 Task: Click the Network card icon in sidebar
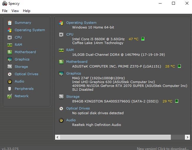click(10, 96)
